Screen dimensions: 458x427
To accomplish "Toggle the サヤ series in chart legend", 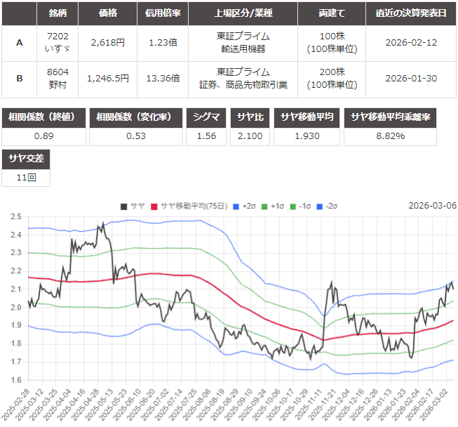I will coord(132,206).
